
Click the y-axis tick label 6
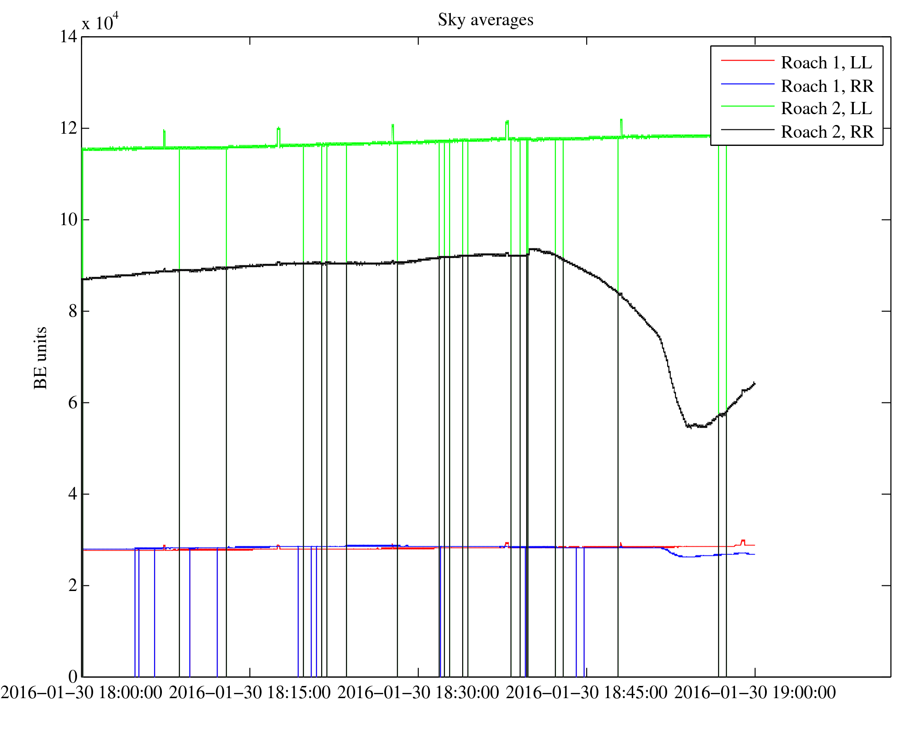click(x=73, y=403)
